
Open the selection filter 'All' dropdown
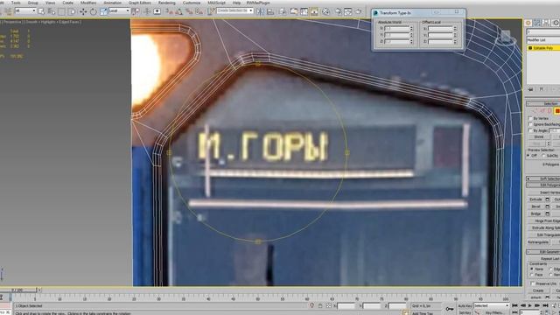(x=25, y=11)
